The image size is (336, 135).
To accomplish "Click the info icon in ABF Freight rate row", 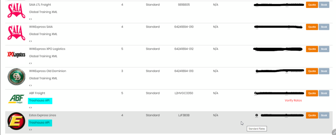I will 255,93.
